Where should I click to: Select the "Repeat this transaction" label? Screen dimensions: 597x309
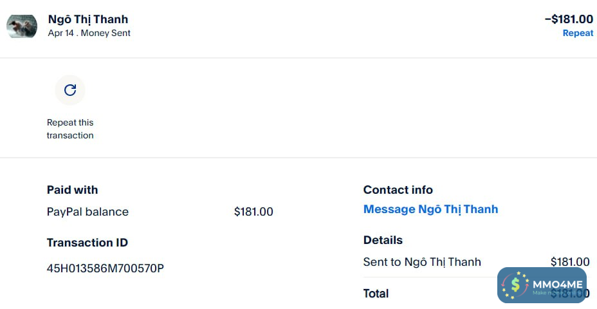(x=70, y=129)
